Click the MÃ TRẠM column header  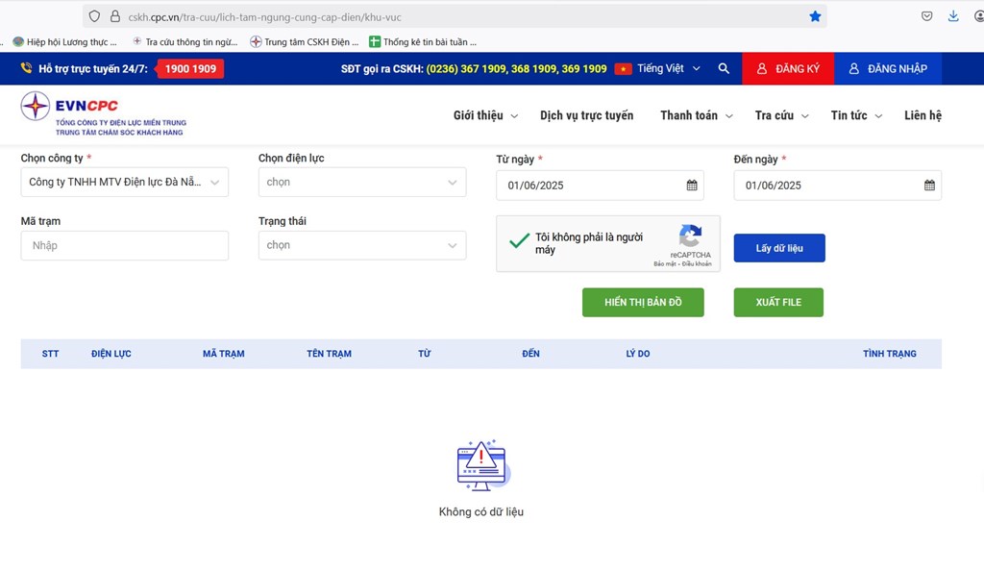[223, 354]
